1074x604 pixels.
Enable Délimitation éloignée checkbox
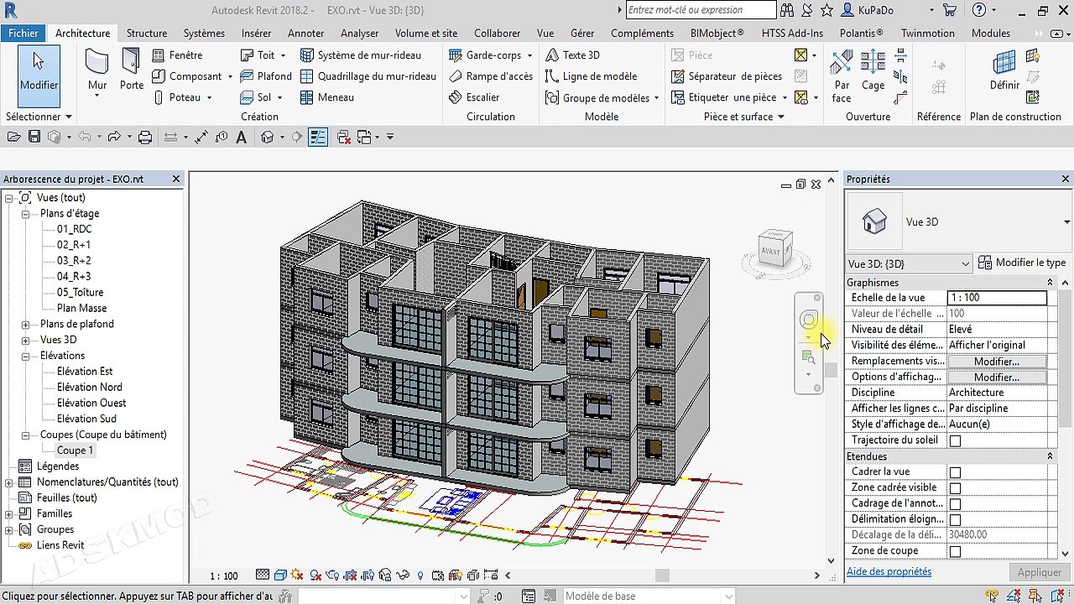955,520
